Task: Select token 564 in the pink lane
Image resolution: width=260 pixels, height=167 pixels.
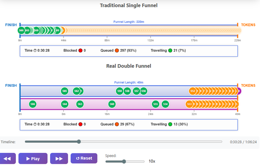Action: pyautogui.click(x=65, y=104)
